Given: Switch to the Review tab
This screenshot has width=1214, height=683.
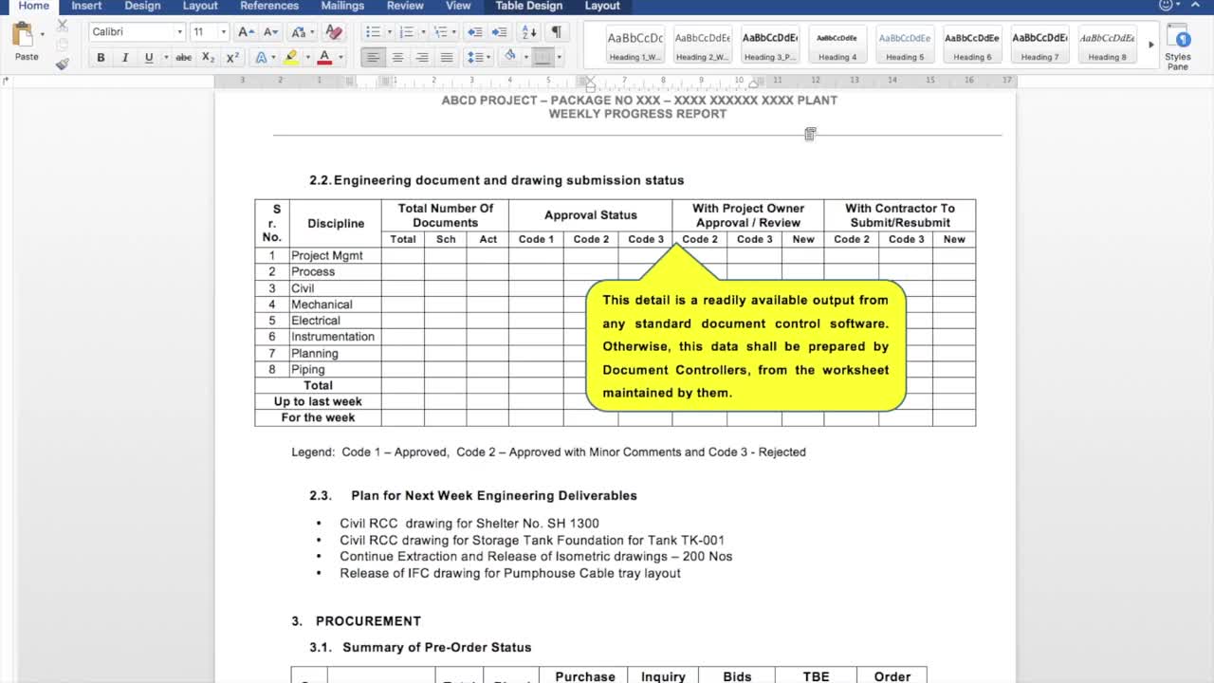Looking at the screenshot, I should (405, 6).
